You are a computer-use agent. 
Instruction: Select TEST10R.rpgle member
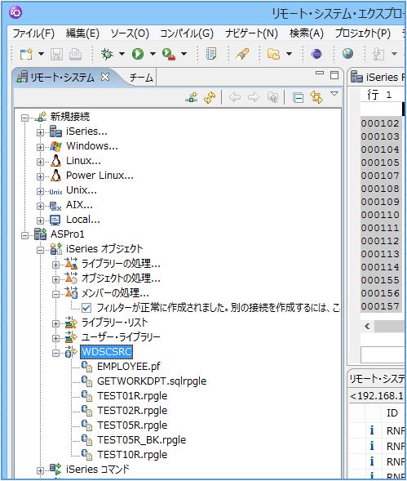click(x=132, y=455)
